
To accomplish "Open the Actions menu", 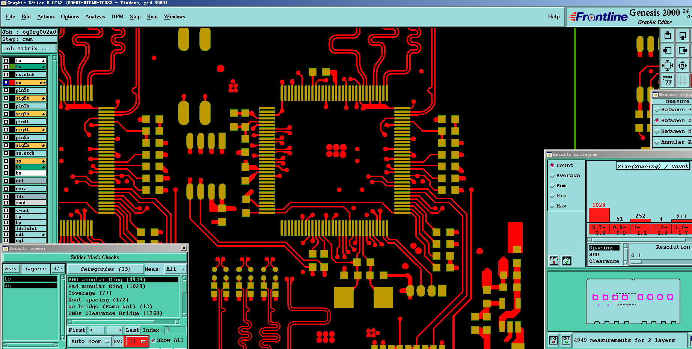I will (x=46, y=16).
